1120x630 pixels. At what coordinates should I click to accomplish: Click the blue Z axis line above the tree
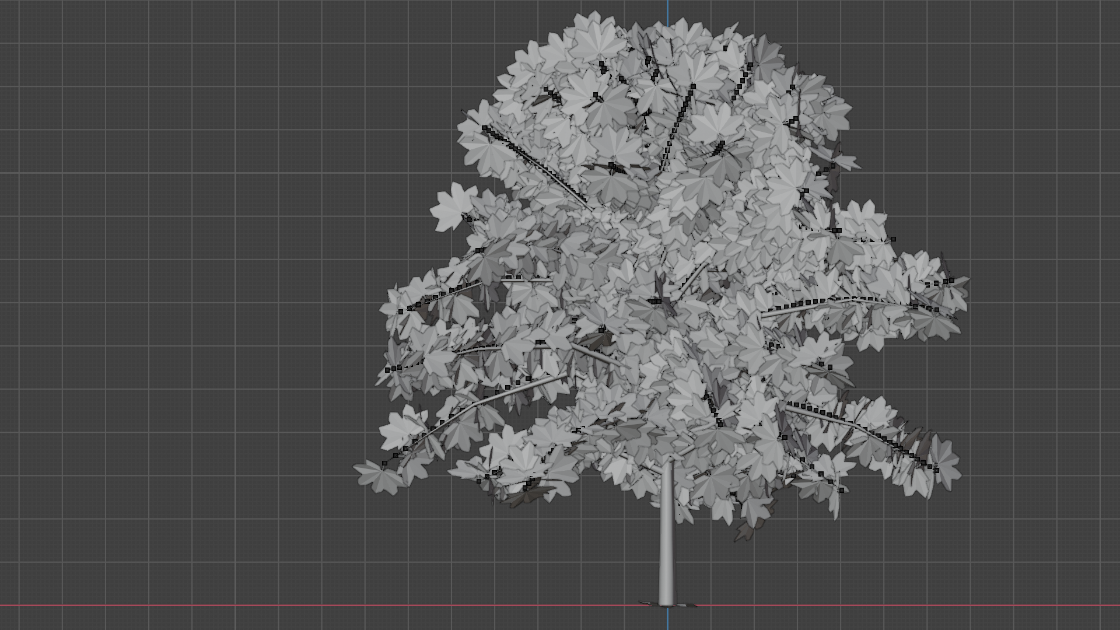click(x=668, y=10)
